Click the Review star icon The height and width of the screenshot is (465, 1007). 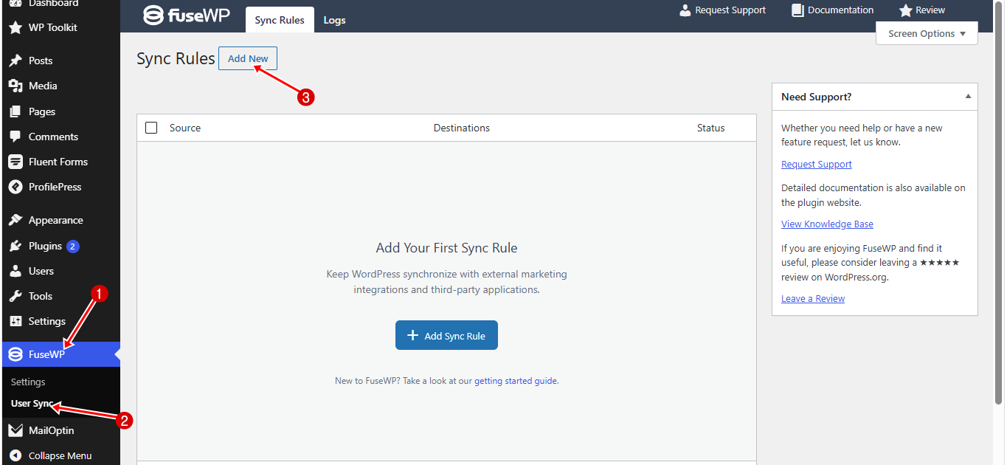(x=906, y=10)
